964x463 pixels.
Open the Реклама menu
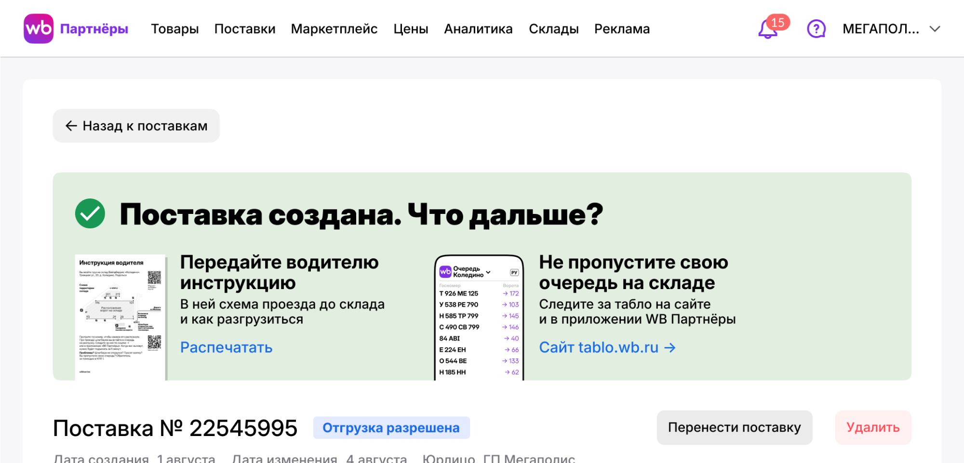[x=622, y=29]
